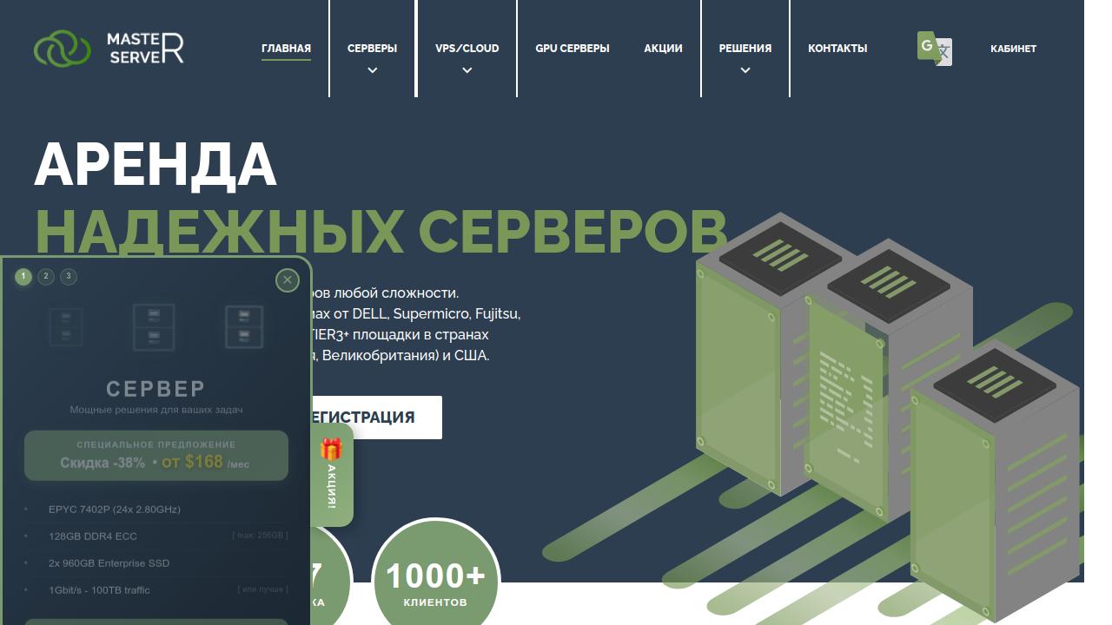Open the КОНТАКТЫ page
Viewport: 1112px width, 625px height.
837,49
